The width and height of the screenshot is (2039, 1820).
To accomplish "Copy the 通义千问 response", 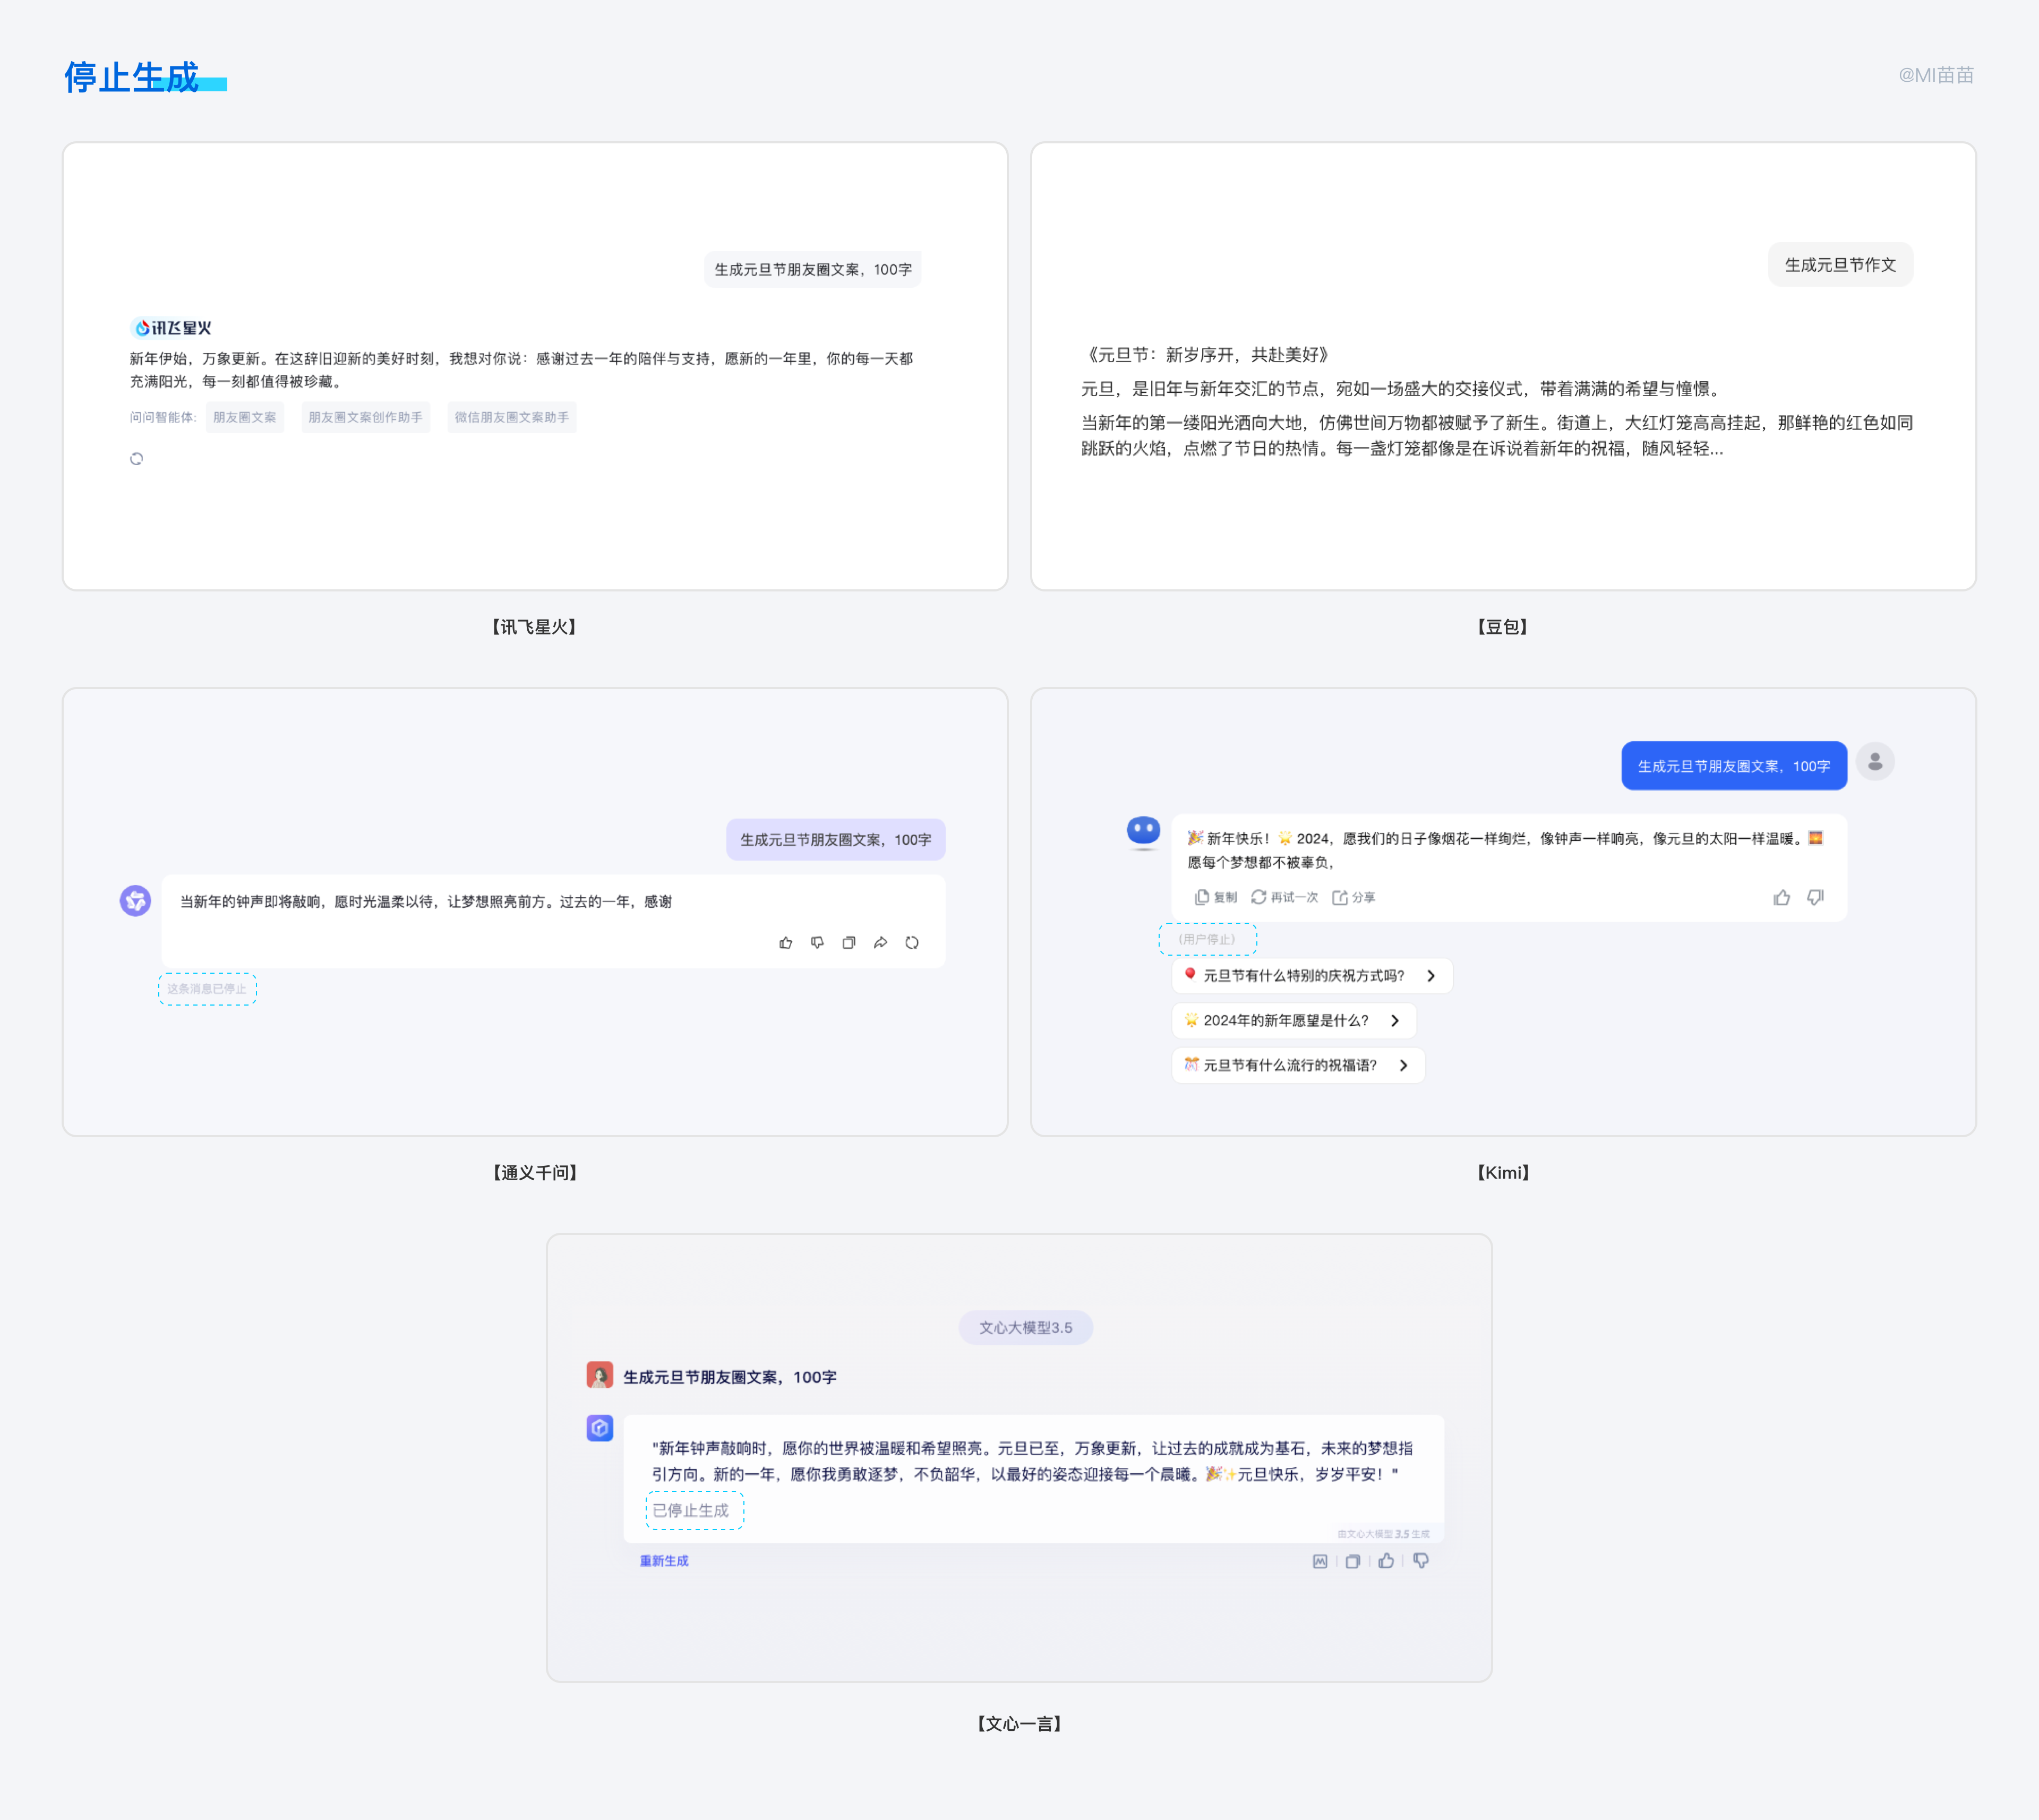I will click(x=849, y=943).
